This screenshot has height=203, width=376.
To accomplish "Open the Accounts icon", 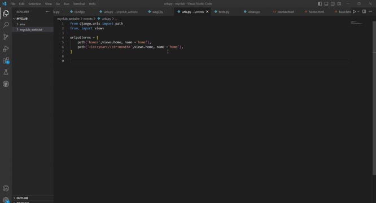I will (x=6, y=188).
